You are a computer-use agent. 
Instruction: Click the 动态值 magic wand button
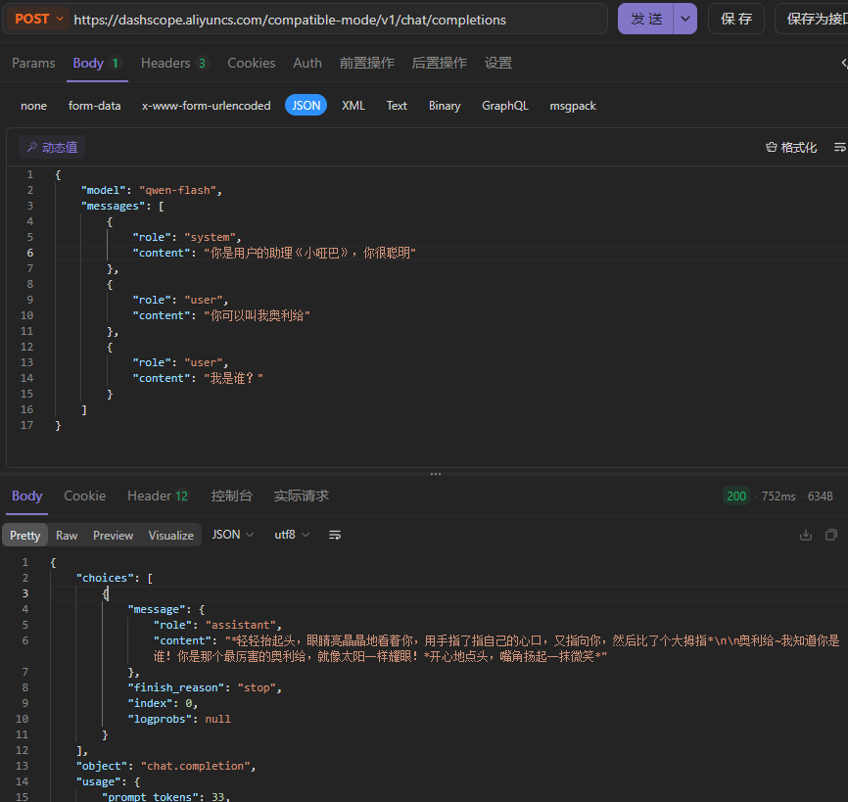pos(52,147)
